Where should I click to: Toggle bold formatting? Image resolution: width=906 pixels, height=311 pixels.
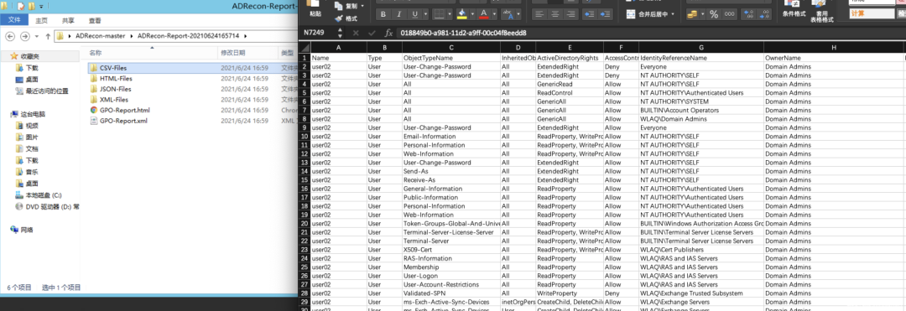(x=383, y=14)
